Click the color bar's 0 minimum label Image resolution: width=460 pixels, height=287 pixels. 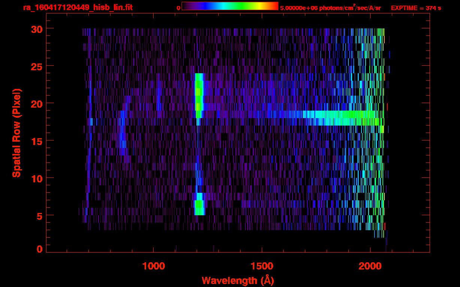(x=179, y=8)
